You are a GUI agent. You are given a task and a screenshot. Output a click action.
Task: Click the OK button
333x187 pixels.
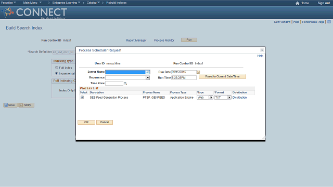point(86,123)
